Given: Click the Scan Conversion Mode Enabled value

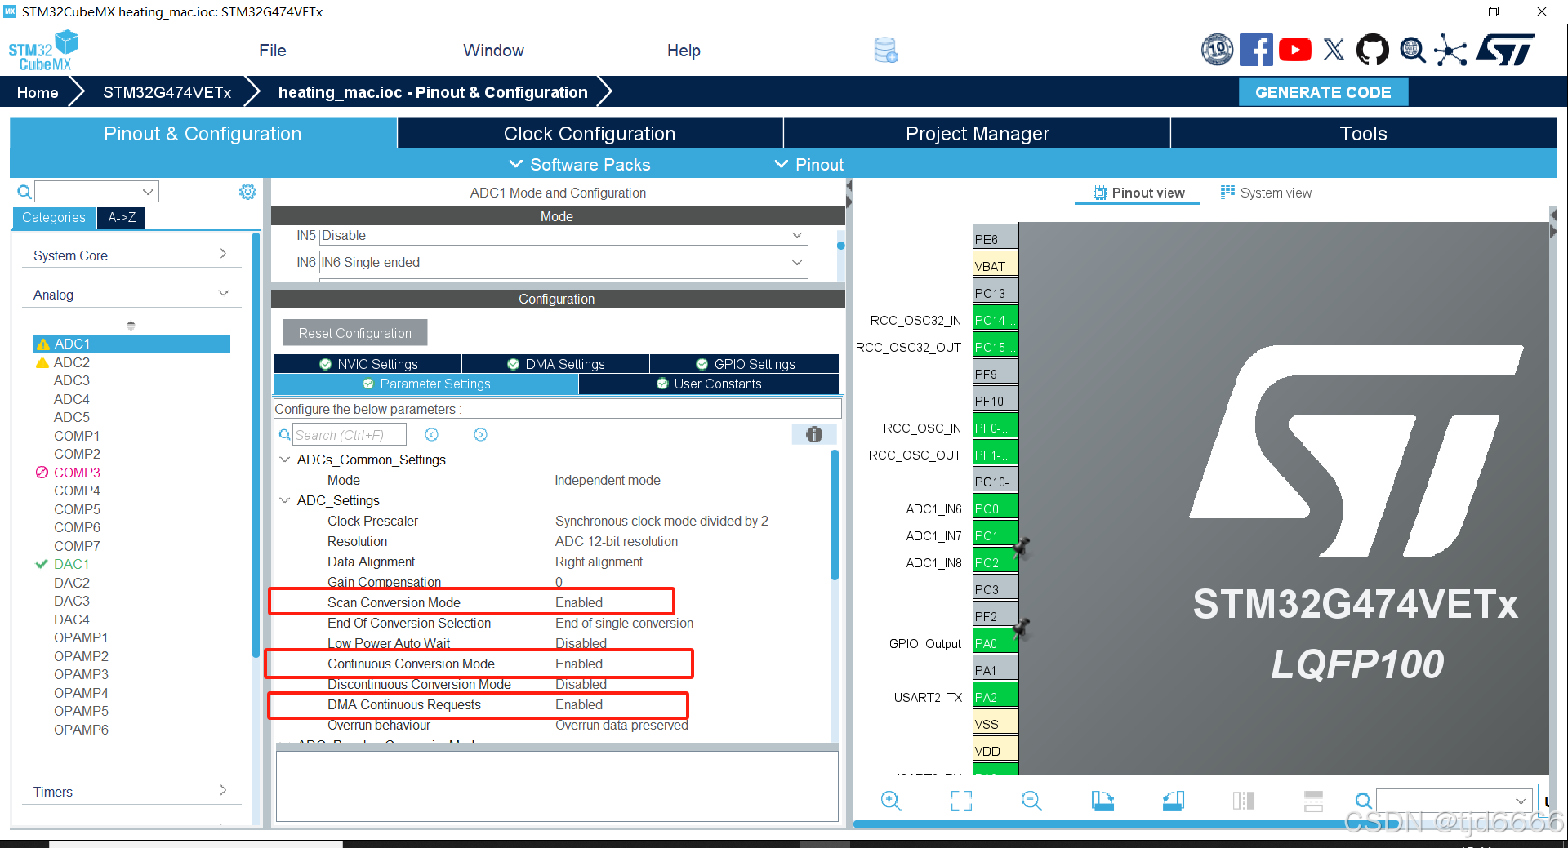Looking at the screenshot, I should tap(579, 603).
